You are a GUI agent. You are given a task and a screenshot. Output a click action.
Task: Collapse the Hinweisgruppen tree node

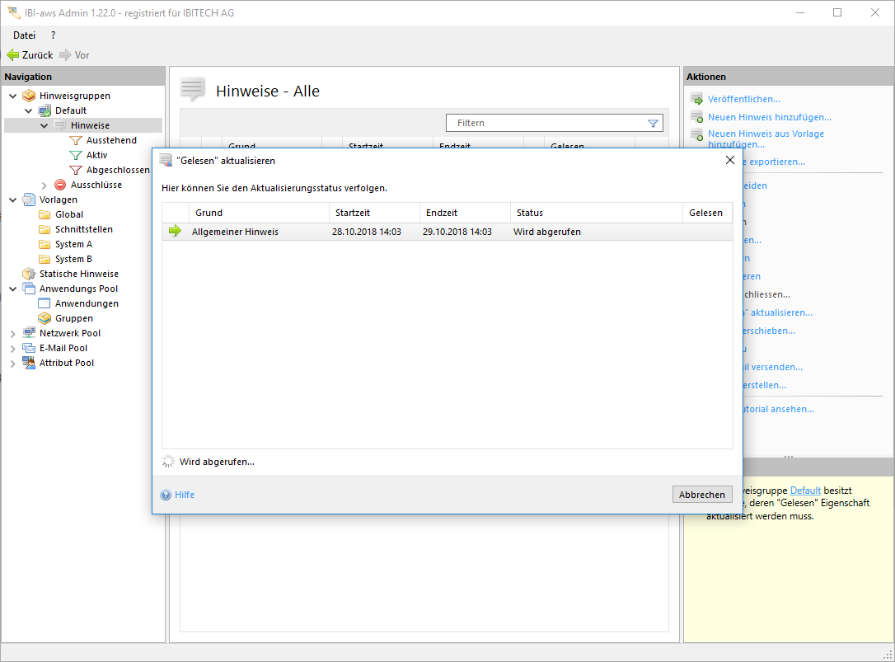pyautogui.click(x=12, y=96)
